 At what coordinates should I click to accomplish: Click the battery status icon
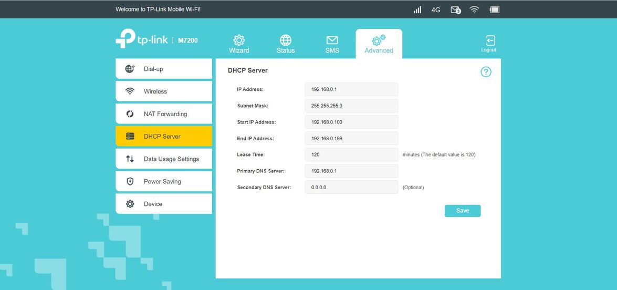tap(494, 9)
